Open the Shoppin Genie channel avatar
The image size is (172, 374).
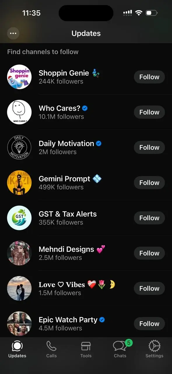pos(19,77)
